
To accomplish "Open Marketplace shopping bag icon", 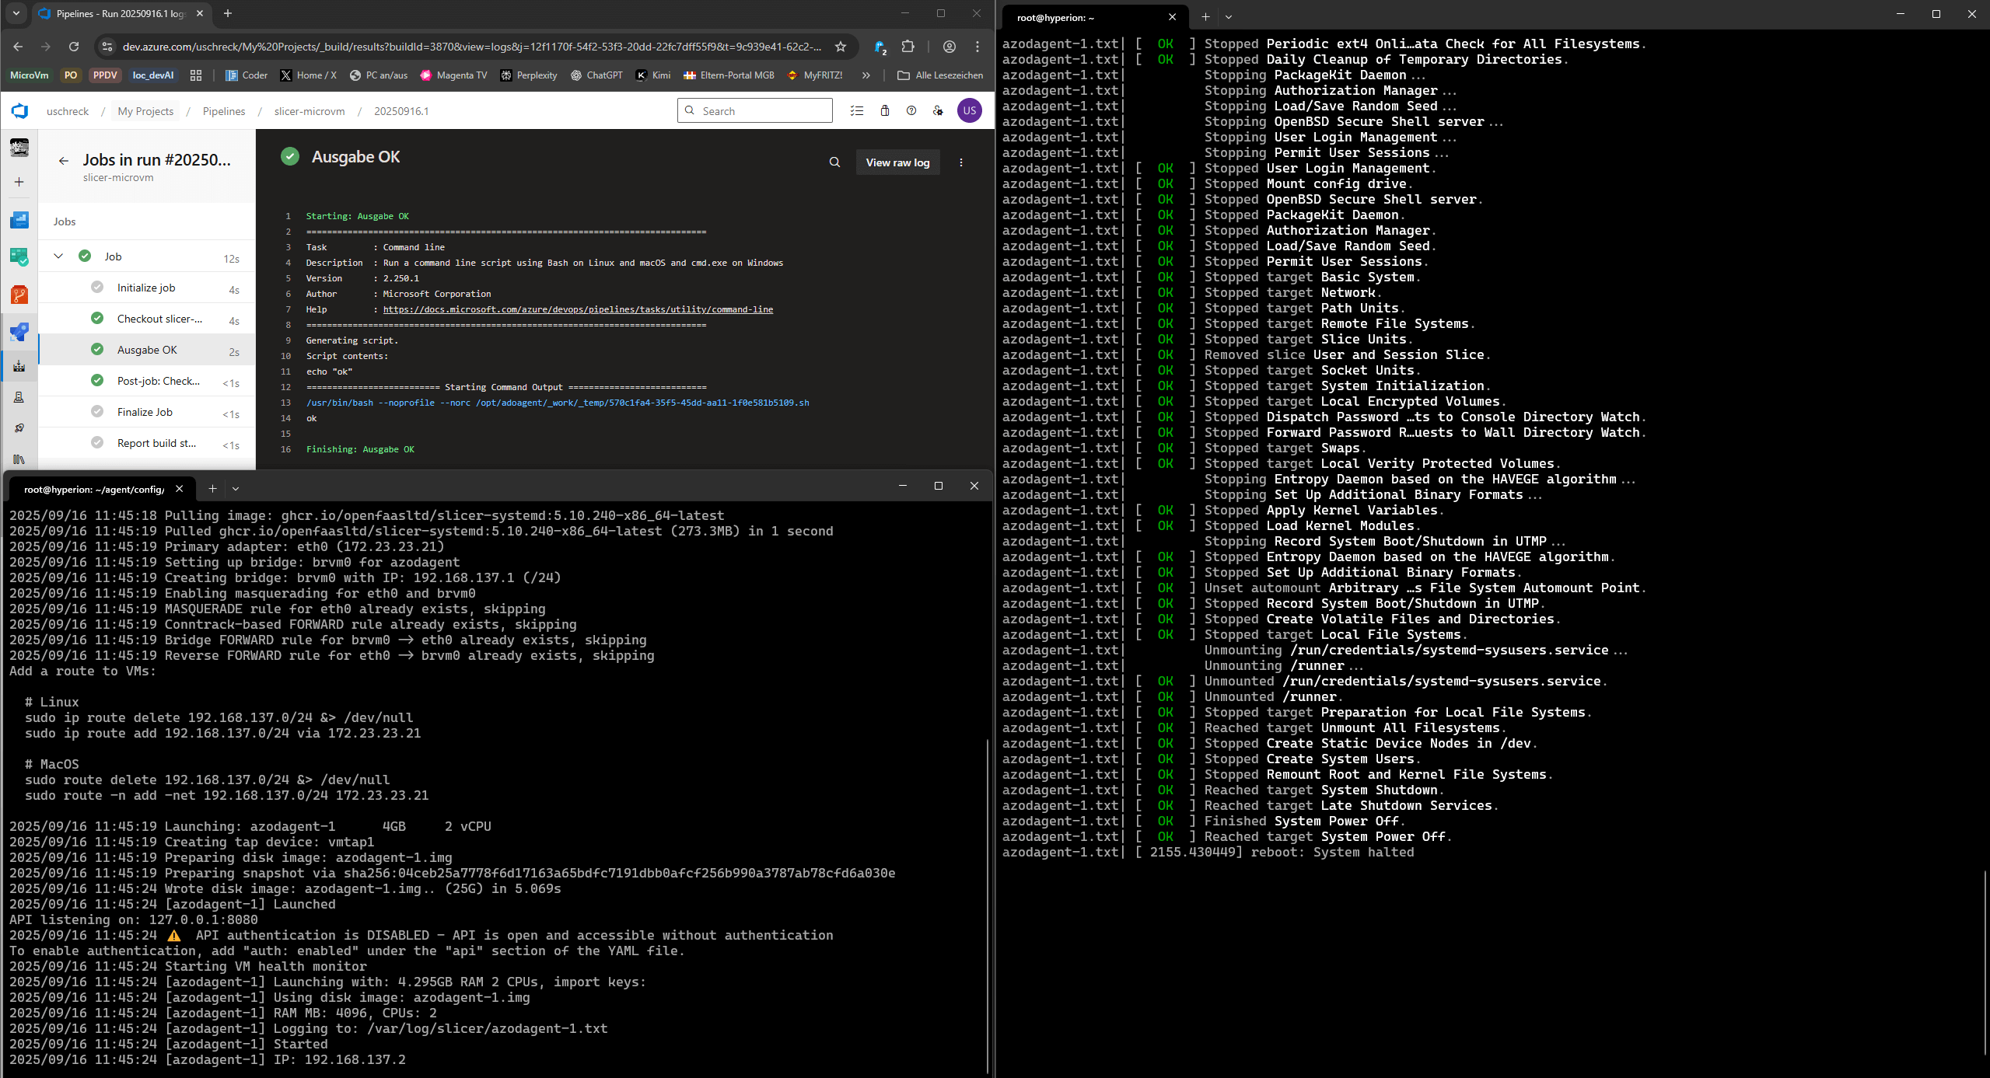I will point(884,111).
